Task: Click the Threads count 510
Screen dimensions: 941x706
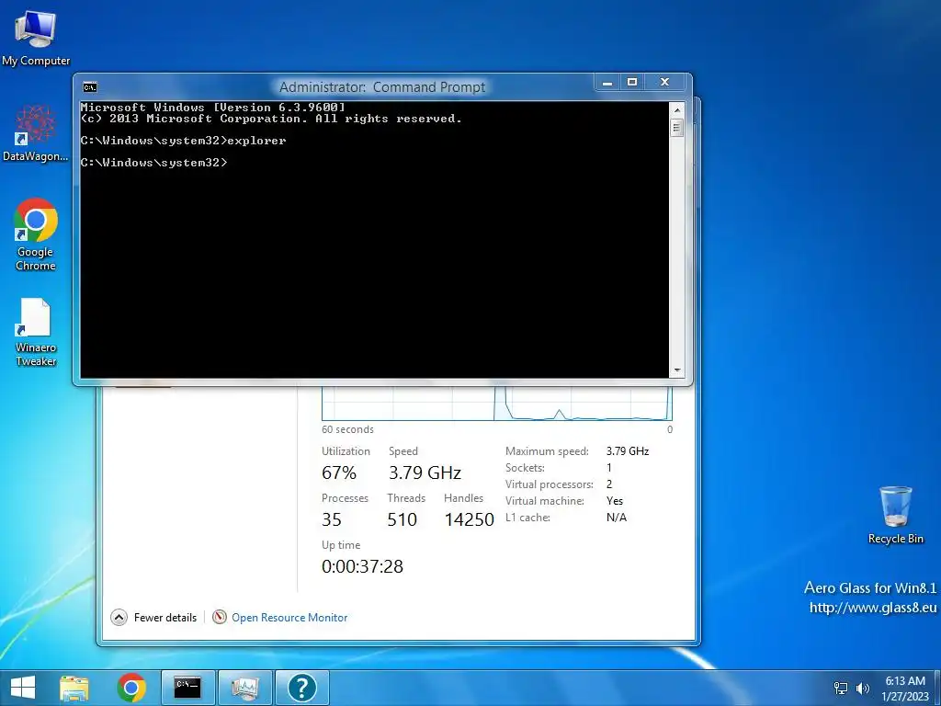Action: point(402,519)
